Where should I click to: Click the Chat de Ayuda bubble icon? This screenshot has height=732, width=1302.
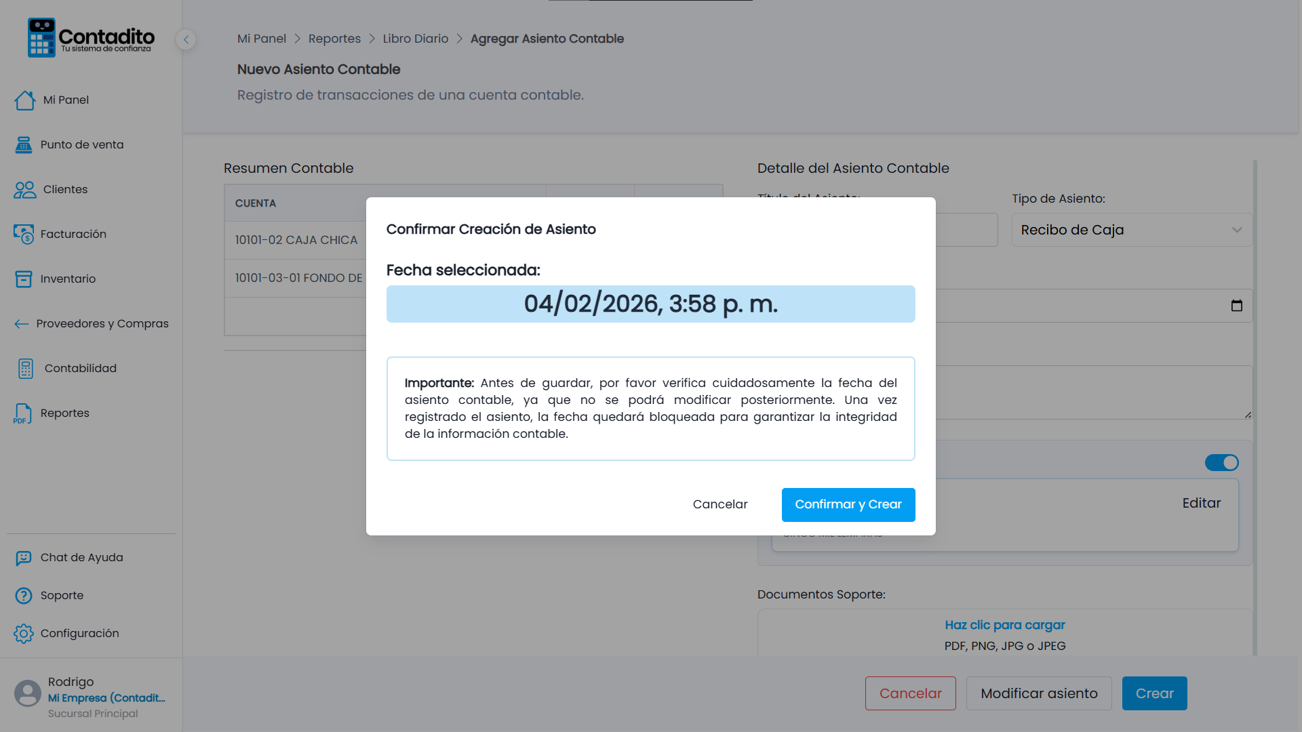24,558
